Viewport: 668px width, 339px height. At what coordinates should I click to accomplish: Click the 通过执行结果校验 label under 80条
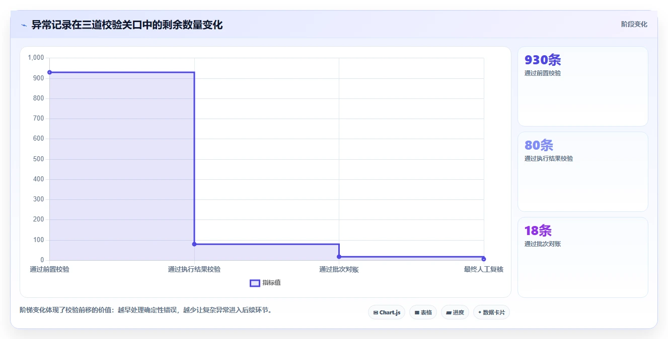point(549,159)
